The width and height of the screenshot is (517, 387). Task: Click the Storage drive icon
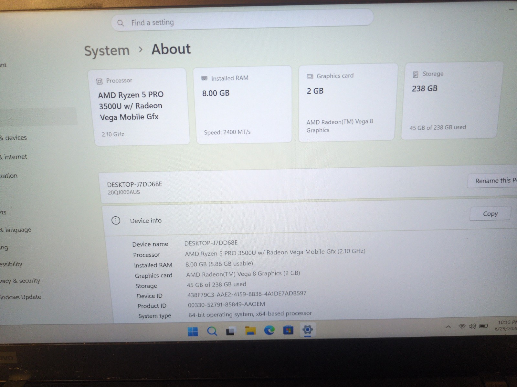416,74
